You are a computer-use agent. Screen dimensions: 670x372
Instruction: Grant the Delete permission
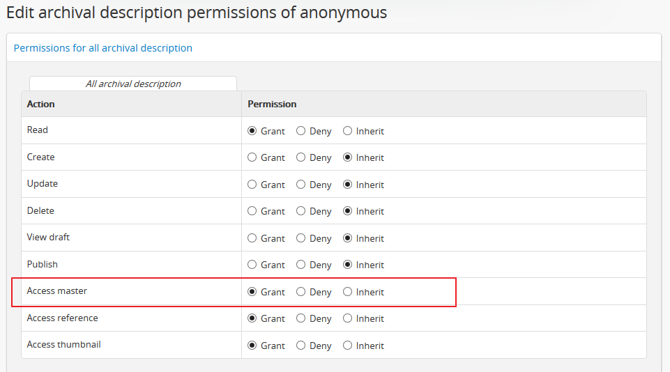(x=252, y=211)
